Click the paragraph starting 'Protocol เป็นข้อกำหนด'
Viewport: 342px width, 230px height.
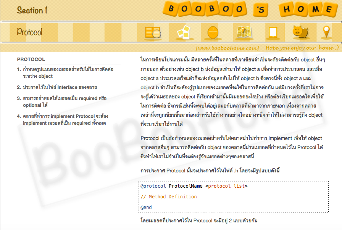232,147
